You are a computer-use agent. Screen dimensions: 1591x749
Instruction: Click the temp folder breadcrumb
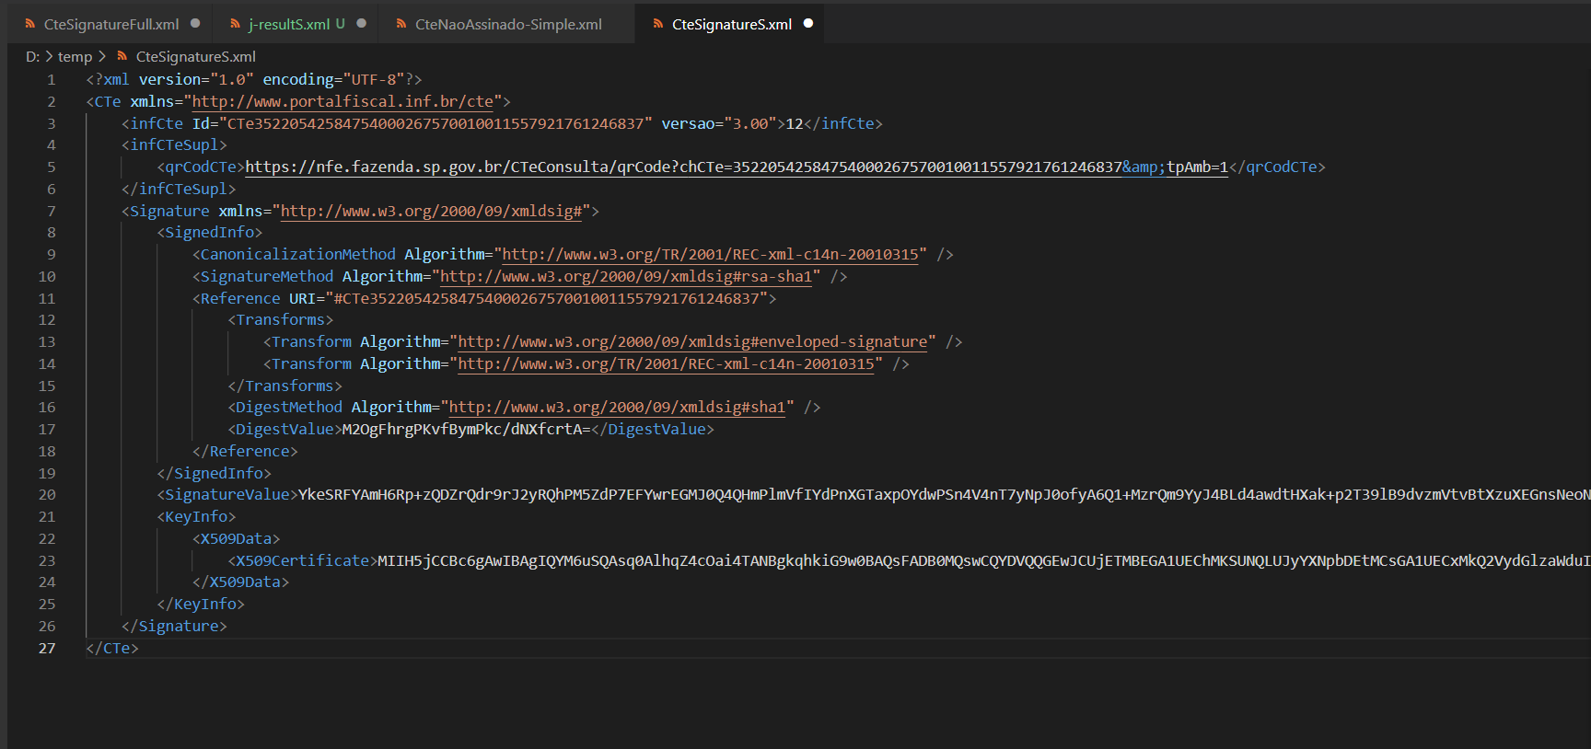[x=75, y=57]
